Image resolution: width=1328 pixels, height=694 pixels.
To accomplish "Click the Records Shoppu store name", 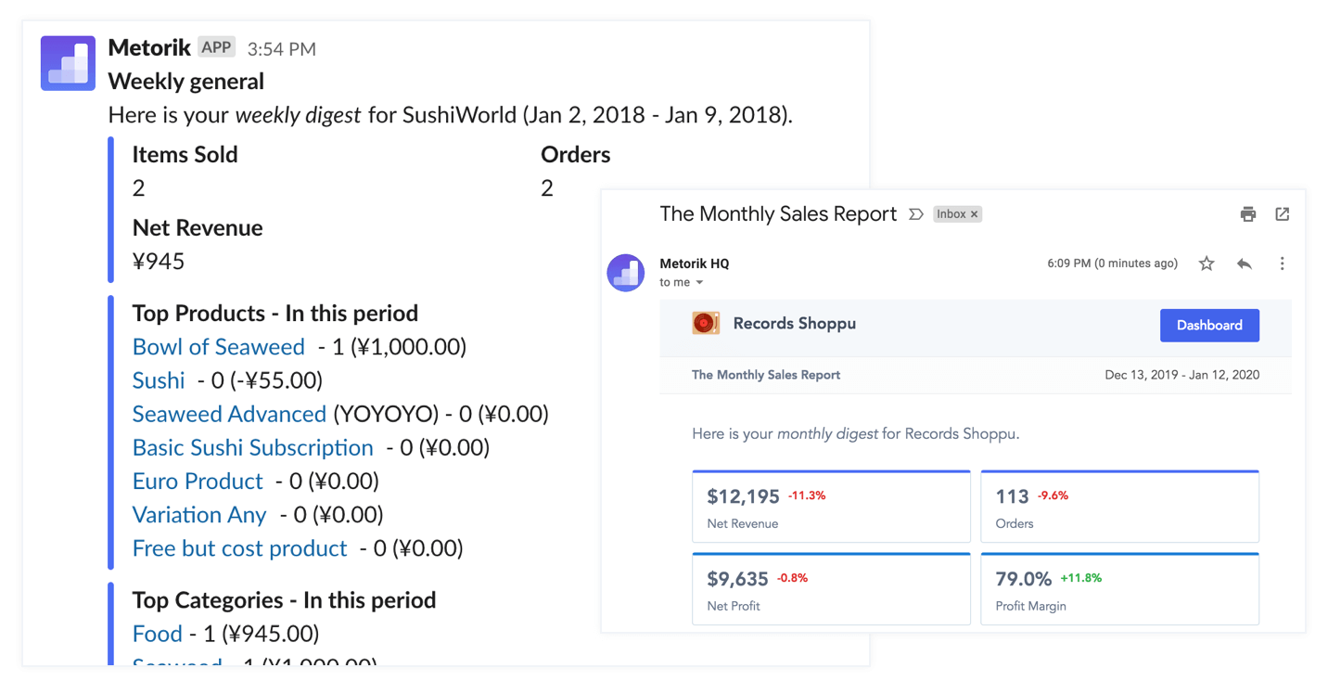I will click(795, 324).
